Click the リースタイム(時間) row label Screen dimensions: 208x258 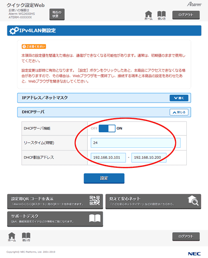click(x=39, y=143)
